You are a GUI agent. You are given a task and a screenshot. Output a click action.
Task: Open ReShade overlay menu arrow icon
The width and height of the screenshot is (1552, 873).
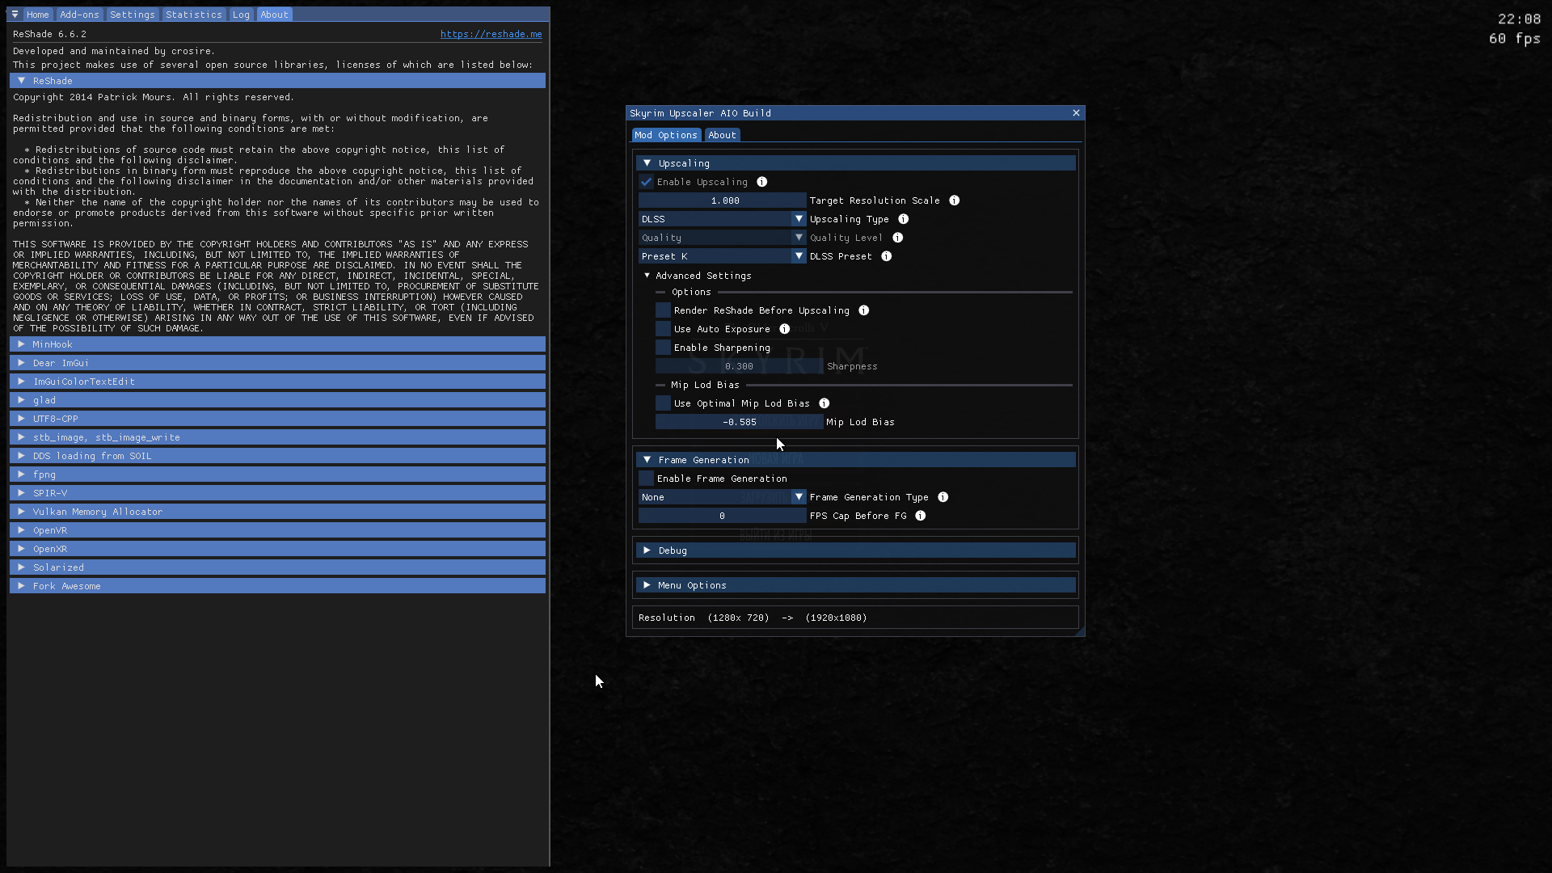click(x=15, y=15)
